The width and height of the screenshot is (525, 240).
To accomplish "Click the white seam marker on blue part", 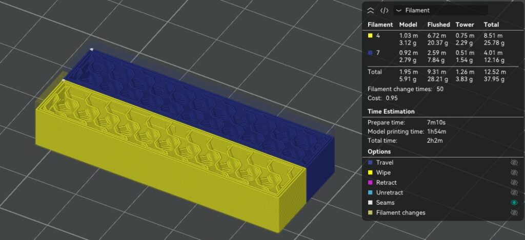I will tap(91, 50).
